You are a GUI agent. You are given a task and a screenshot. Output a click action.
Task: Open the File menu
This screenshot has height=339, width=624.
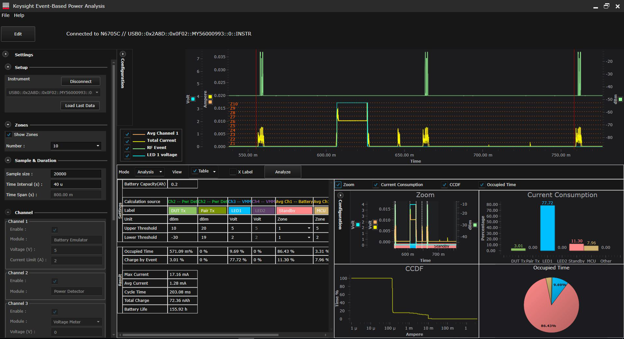[x=5, y=15]
